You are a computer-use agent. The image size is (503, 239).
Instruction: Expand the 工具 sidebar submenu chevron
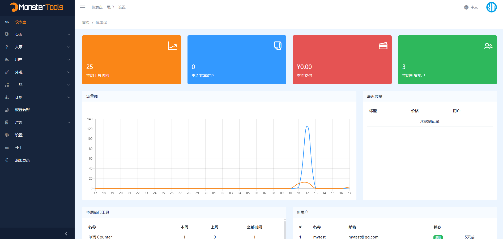click(x=69, y=85)
